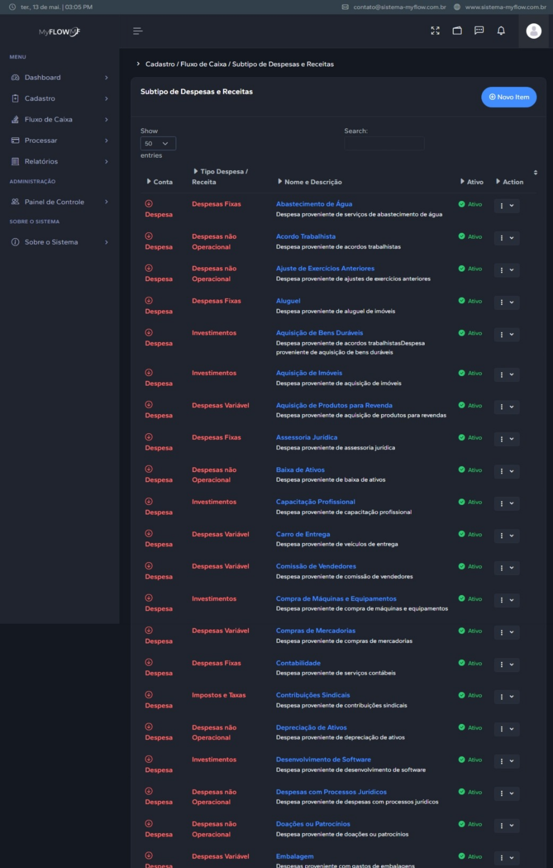Open the wallet icon in header

[457, 31]
